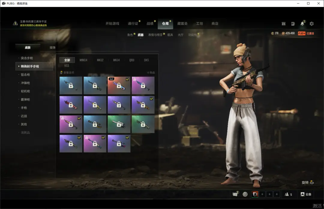Open the 工坊 tab
This screenshot has width=324, height=209.
coord(199,24)
